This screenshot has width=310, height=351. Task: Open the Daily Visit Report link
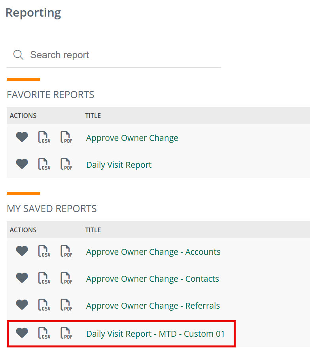point(119,165)
